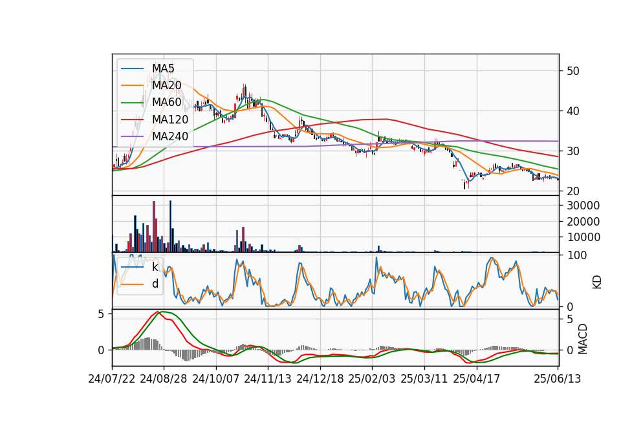Click the volume axis value 20000
Viewport: 621px width, 446px height.
tap(583, 222)
